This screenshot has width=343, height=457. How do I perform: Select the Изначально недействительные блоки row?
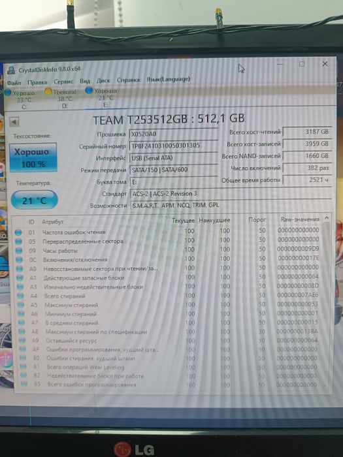[x=167, y=286]
